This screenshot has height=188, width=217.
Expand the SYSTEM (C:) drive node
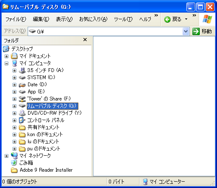[14, 77]
